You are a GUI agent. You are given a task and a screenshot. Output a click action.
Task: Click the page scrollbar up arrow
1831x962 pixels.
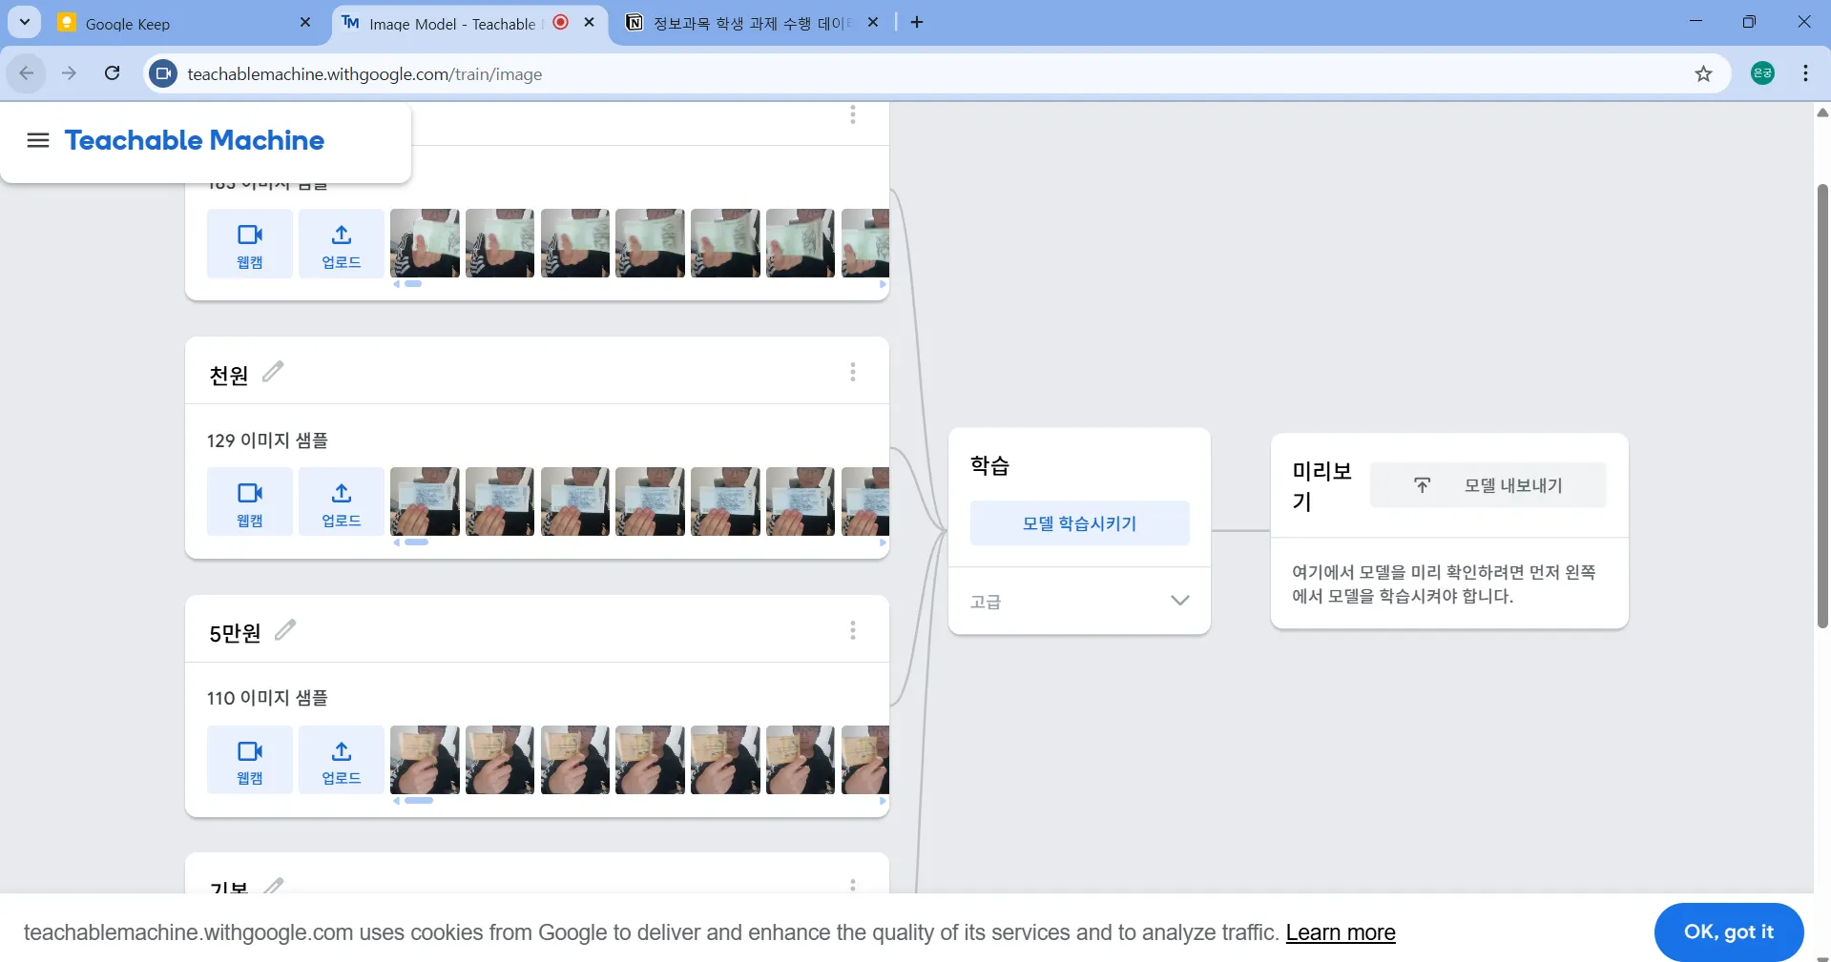tap(1822, 113)
